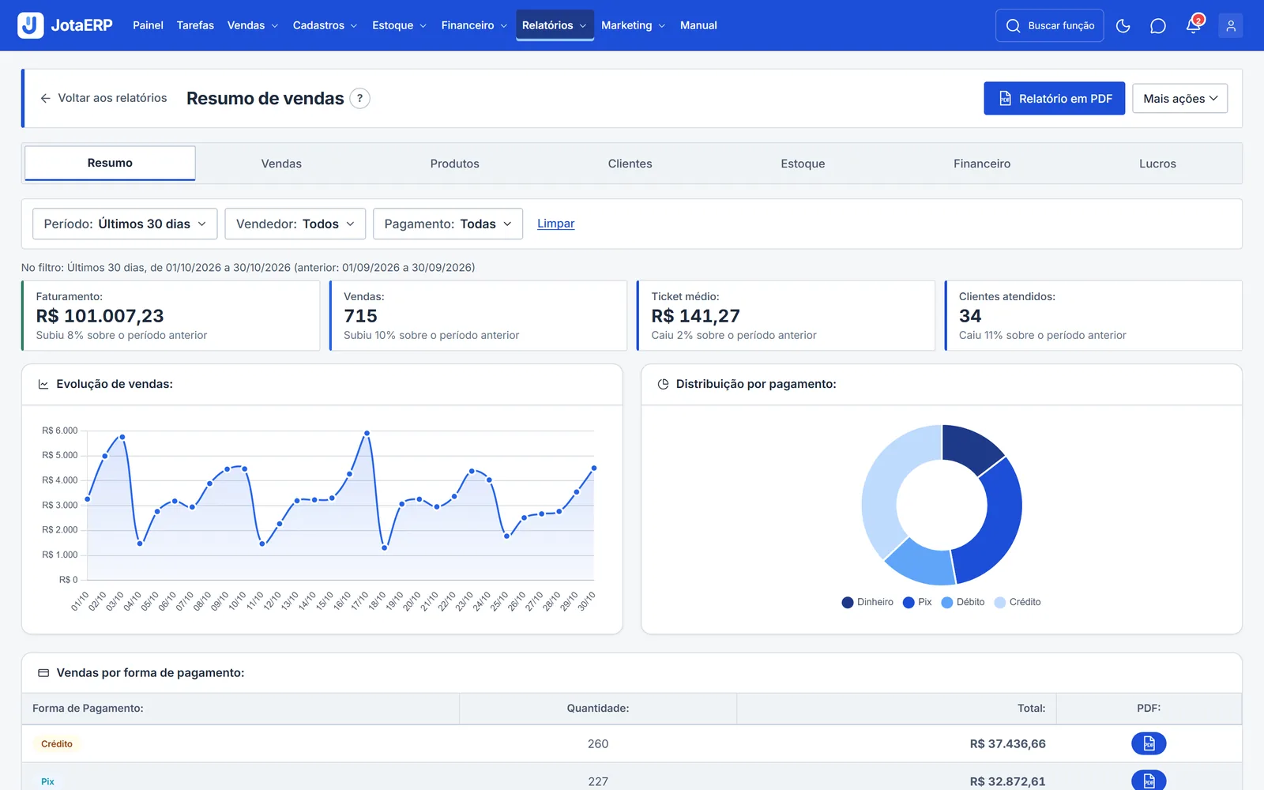Click the Crédito payment badge in table
The height and width of the screenshot is (790, 1264).
pyautogui.click(x=56, y=743)
